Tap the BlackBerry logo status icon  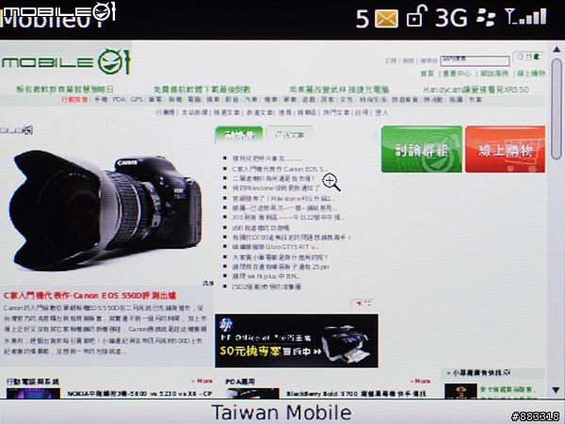click(x=485, y=18)
